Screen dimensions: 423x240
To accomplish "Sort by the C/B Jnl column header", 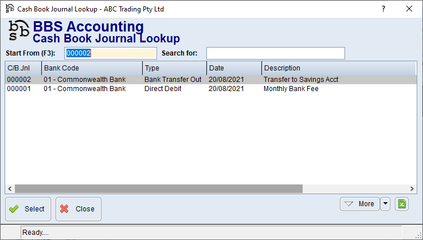I will (23, 68).
